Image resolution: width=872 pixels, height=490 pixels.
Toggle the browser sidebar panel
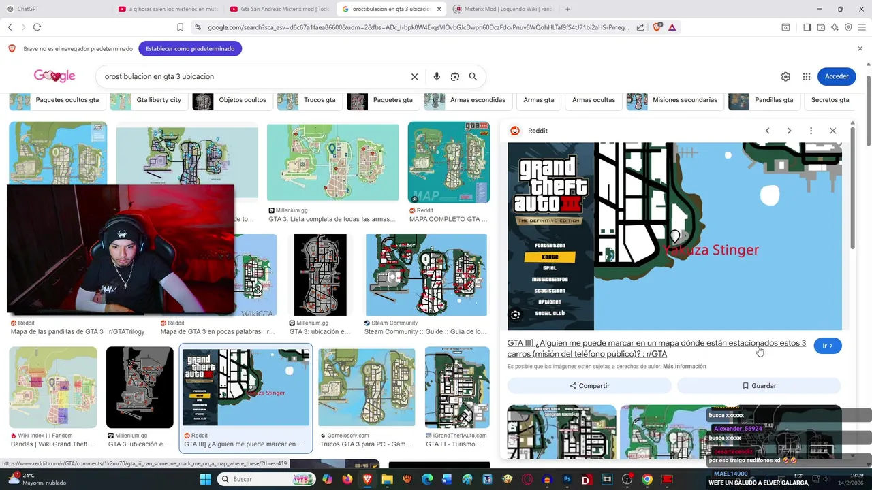click(807, 27)
